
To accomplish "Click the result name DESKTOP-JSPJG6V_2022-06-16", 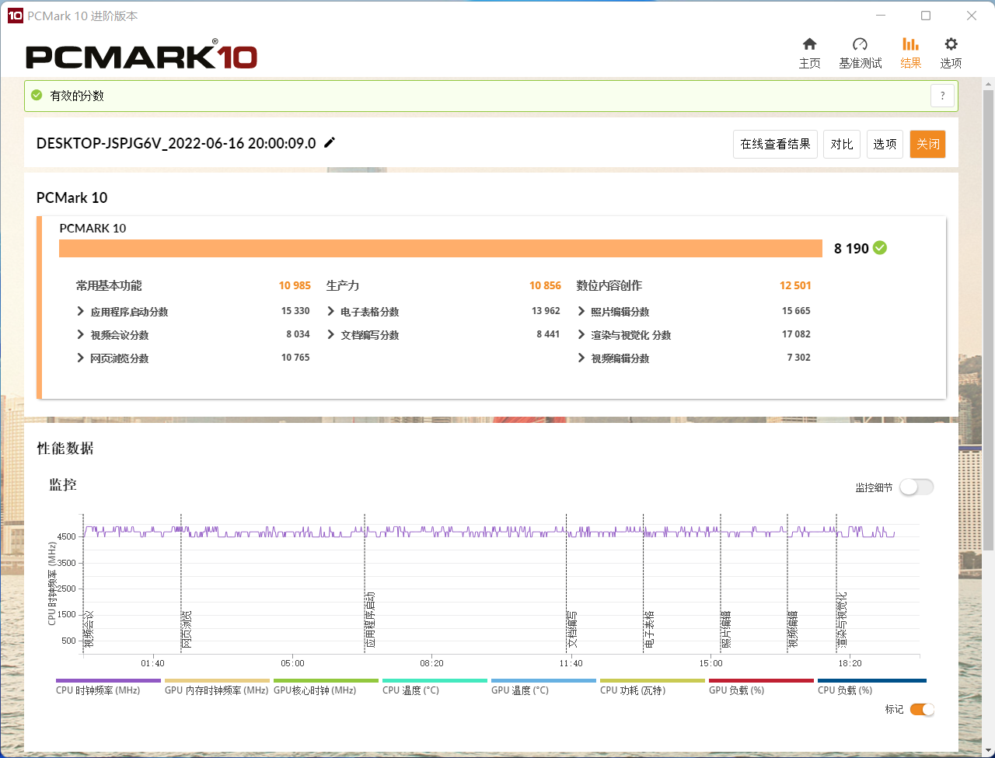I will click(x=176, y=143).
